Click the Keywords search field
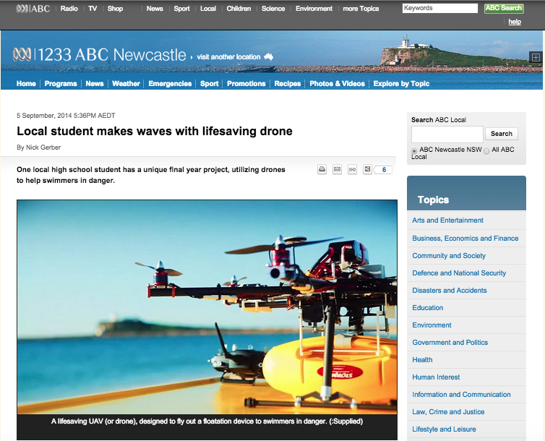This screenshot has height=441, width=545. tap(440, 8)
